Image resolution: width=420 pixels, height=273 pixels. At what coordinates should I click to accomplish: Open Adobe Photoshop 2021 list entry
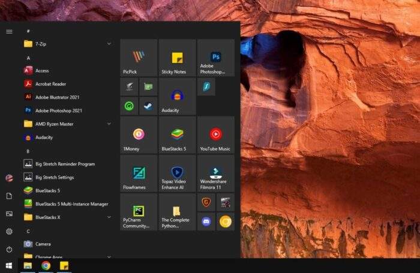67,111
